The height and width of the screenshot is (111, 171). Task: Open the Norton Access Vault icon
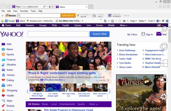pos(94,16)
